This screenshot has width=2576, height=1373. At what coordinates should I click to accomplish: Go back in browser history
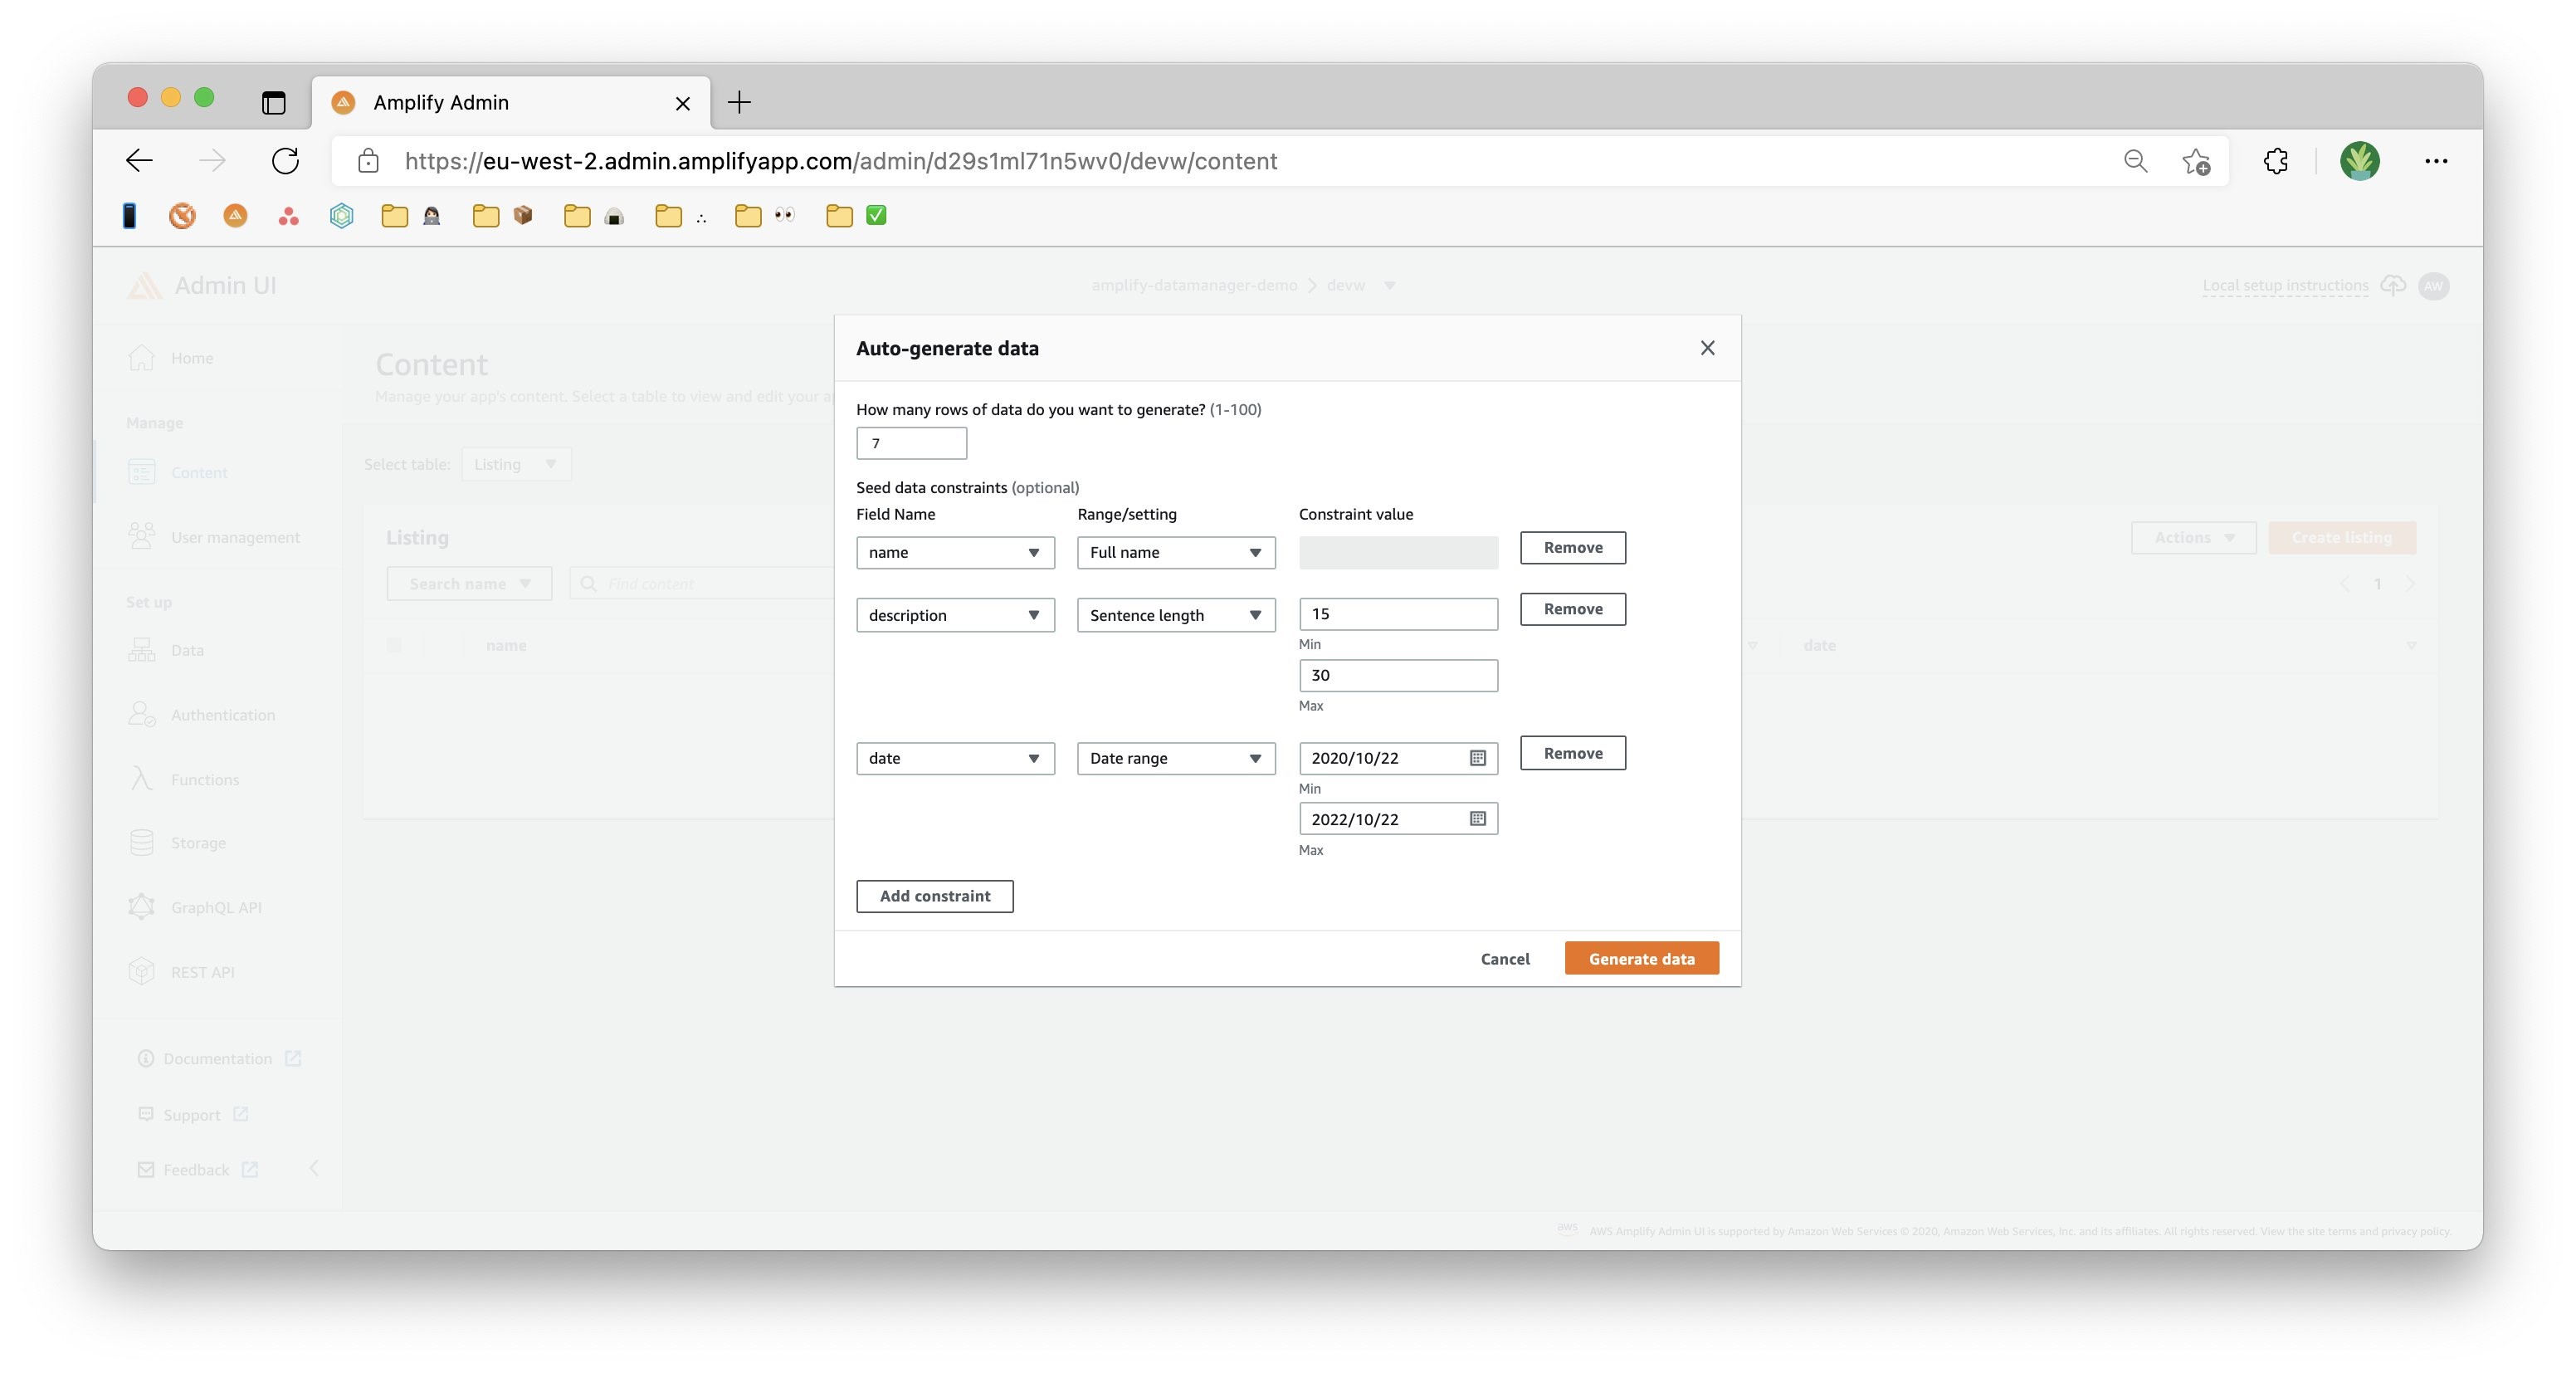(139, 161)
